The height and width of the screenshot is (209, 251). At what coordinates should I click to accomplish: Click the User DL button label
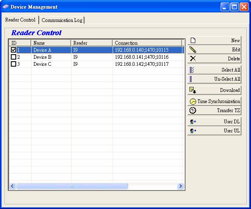click(x=231, y=122)
